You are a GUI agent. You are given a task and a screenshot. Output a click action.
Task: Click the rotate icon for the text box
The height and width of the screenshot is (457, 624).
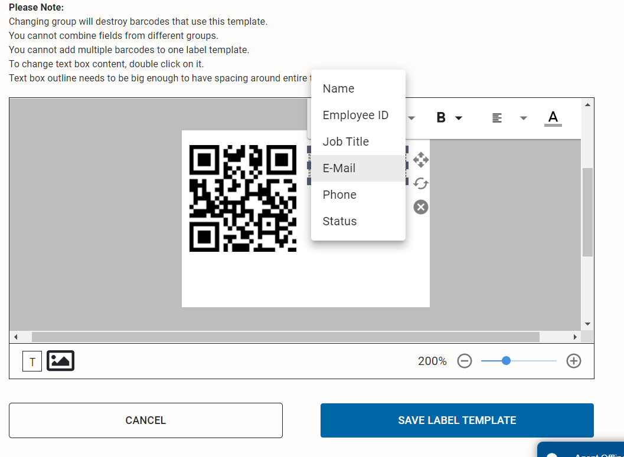click(x=421, y=183)
